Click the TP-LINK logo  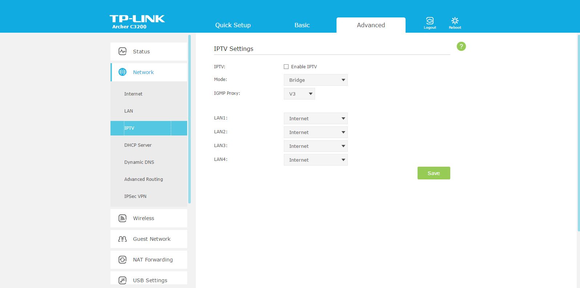click(x=137, y=19)
